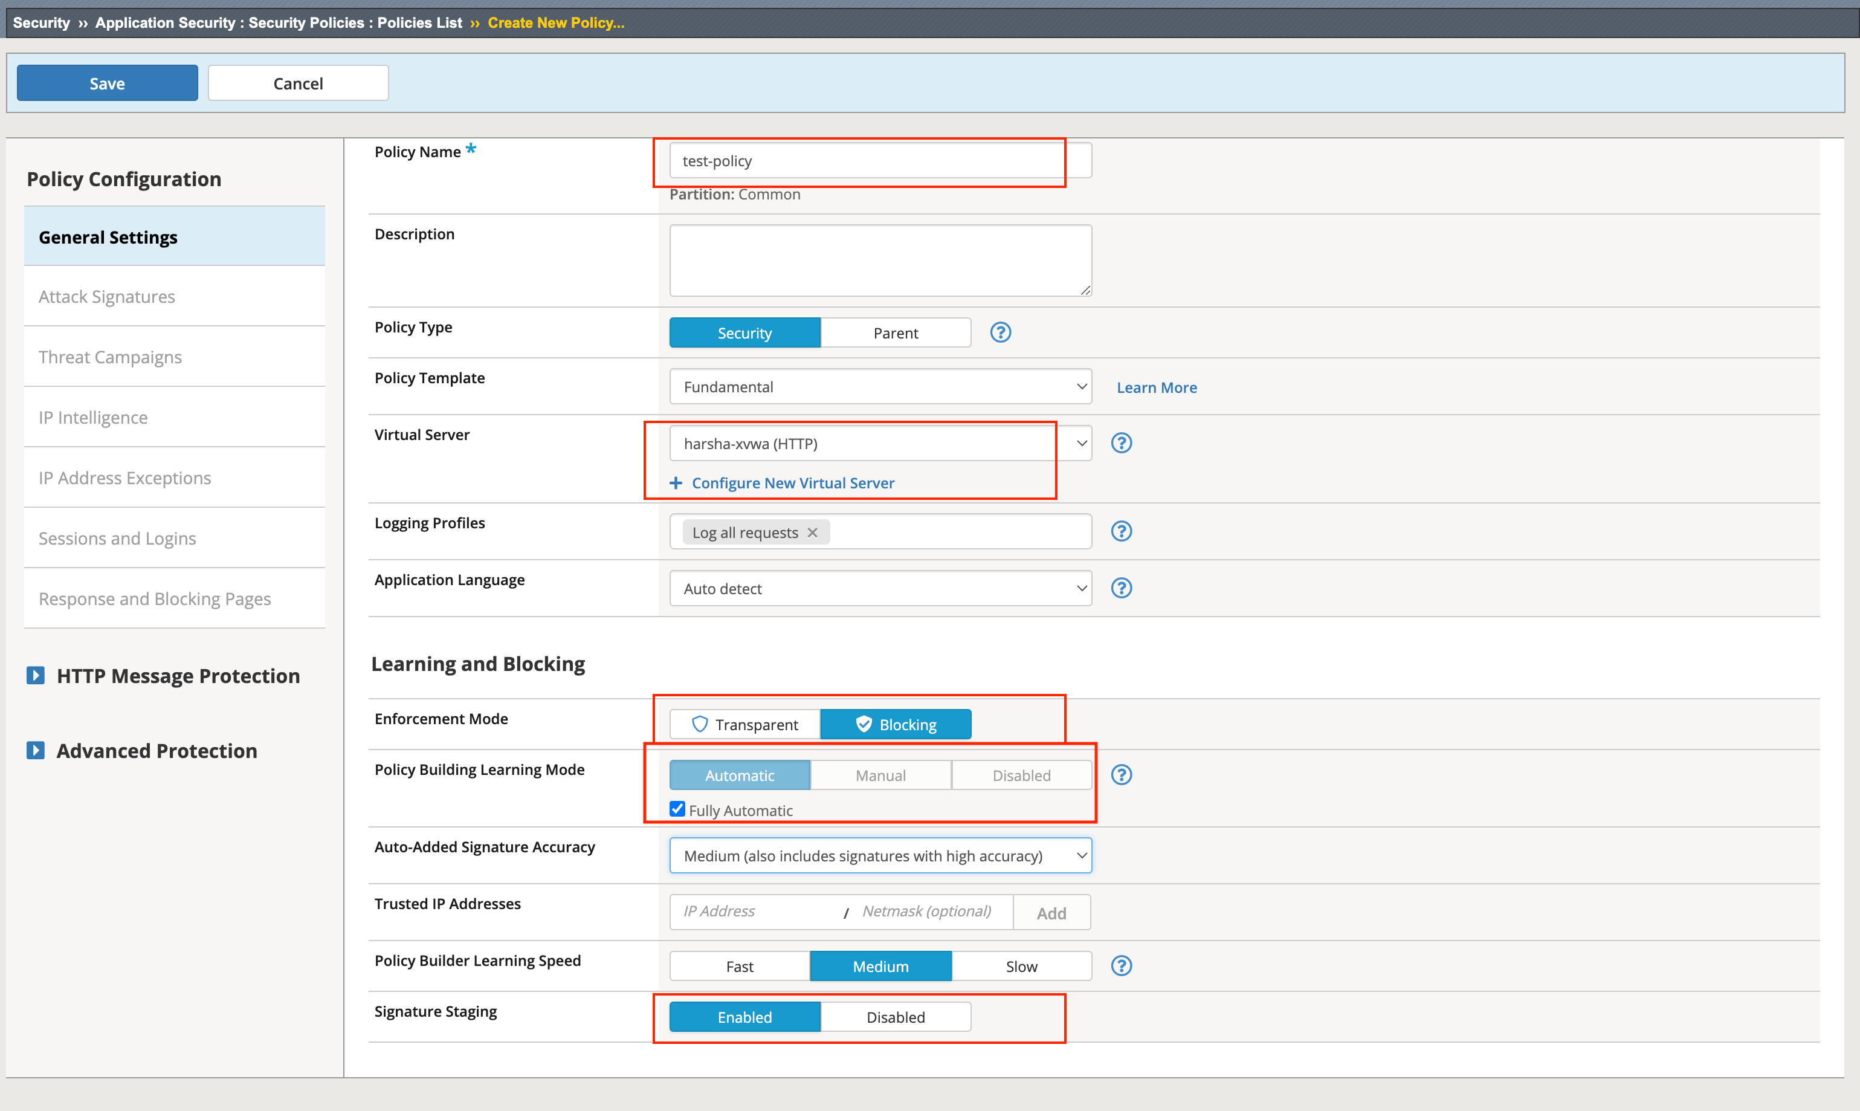Viewport: 1860px width, 1111px height.
Task: Switch Enforcement Mode to Transparent
Action: (744, 724)
